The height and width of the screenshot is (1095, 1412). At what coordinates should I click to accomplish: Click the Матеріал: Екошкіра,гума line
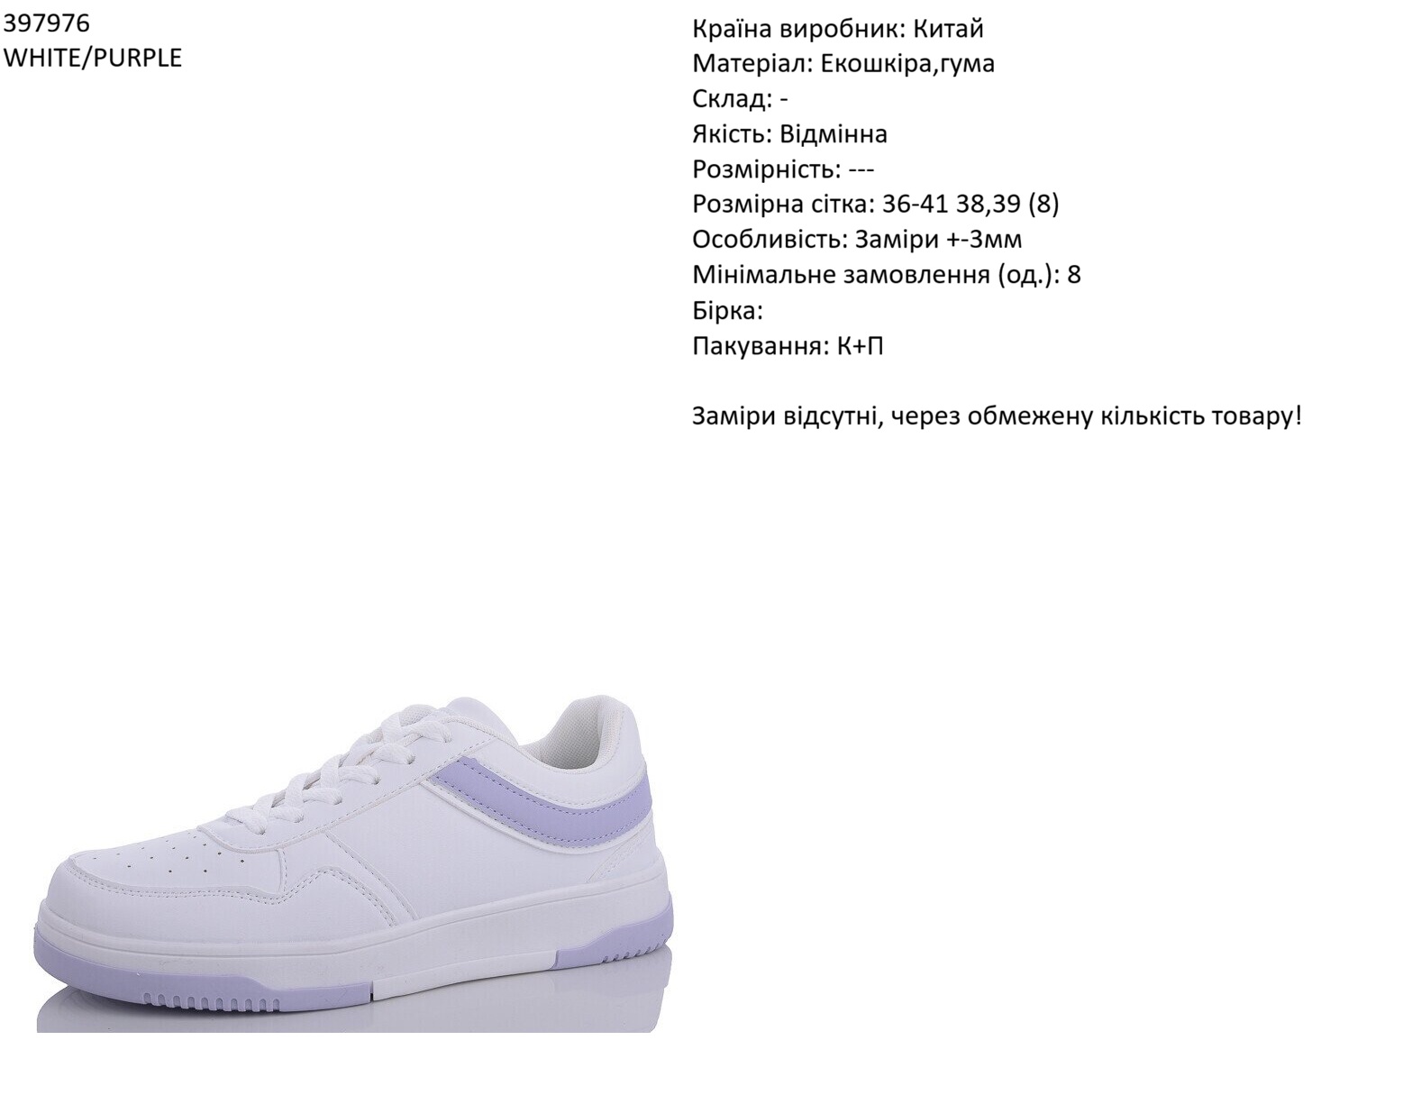843,64
